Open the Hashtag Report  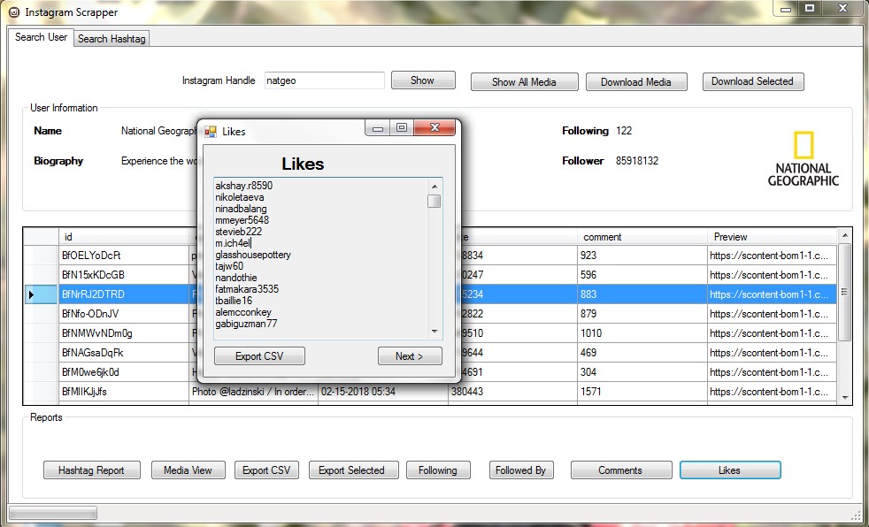91,470
